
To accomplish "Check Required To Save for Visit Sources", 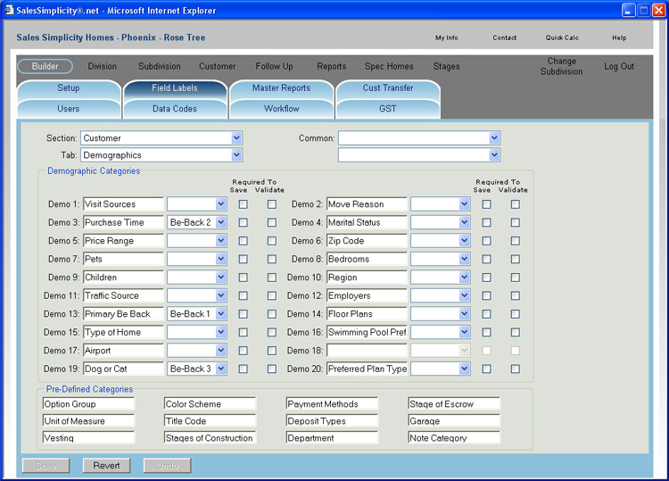I will 244,204.
